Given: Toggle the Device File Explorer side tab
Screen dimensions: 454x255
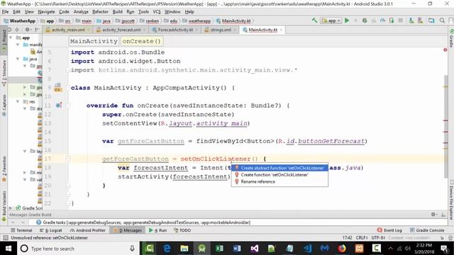Looking at the screenshot, I should tap(451, 200).
